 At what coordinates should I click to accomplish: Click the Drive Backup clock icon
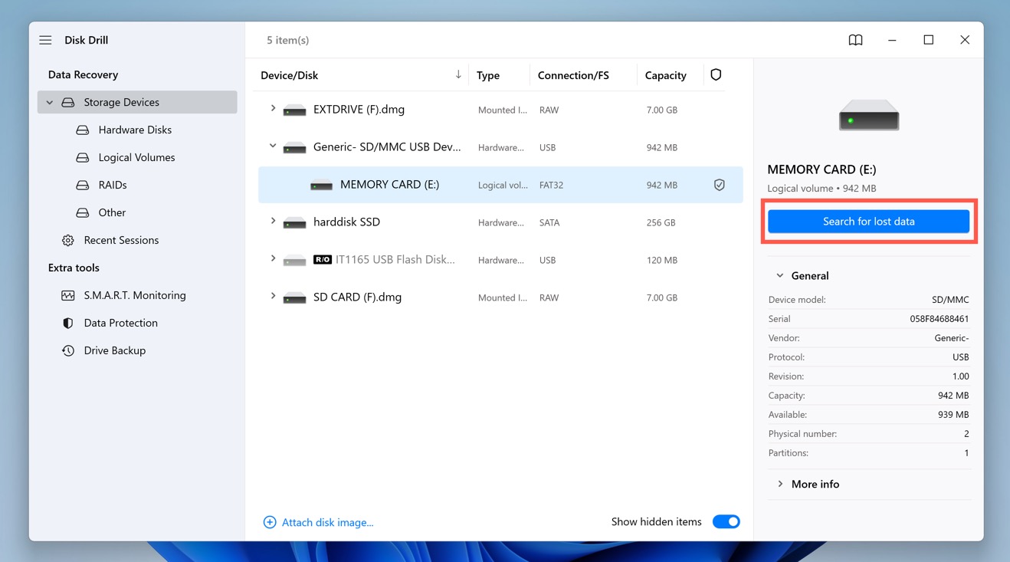[68, 351]
